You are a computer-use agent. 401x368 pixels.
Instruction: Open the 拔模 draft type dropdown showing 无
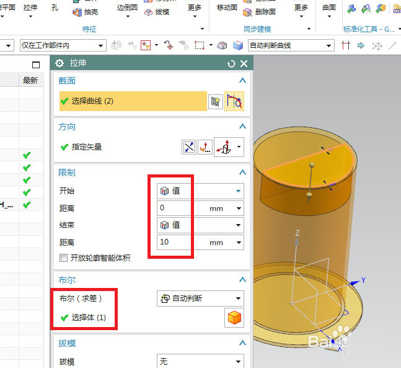pyautogui.click(x=200, y=361)
